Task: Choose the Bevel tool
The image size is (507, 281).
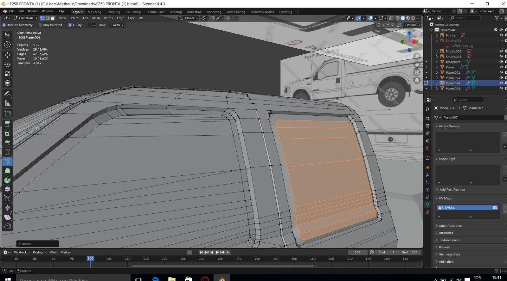Action: pos(7,143)
